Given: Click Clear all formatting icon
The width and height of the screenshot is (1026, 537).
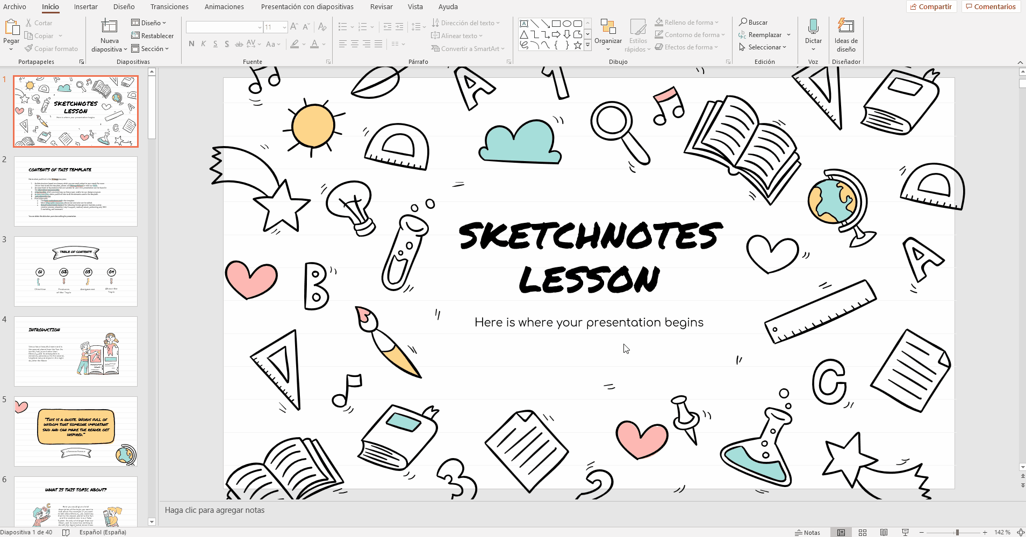Looking at the screenshot, I should (322, 27).
